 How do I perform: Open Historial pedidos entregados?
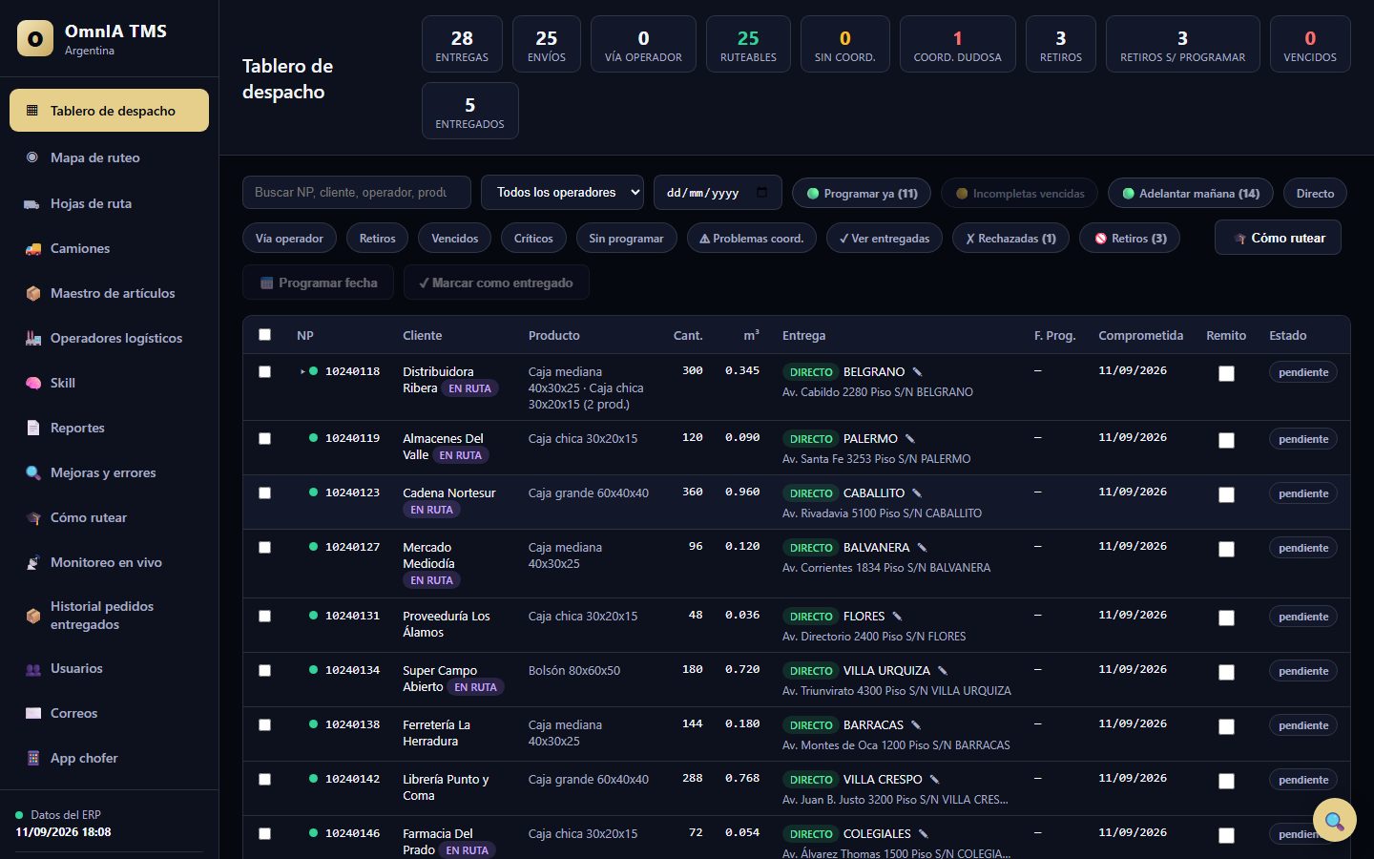tap(109, 616)
